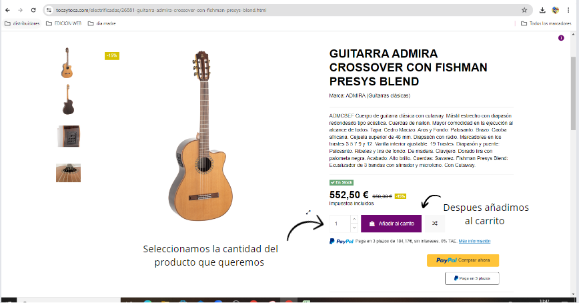The height and width of the screenshot is (303, 579).
Task: Open the Más información PayPal link
Action: coord(474,241)
